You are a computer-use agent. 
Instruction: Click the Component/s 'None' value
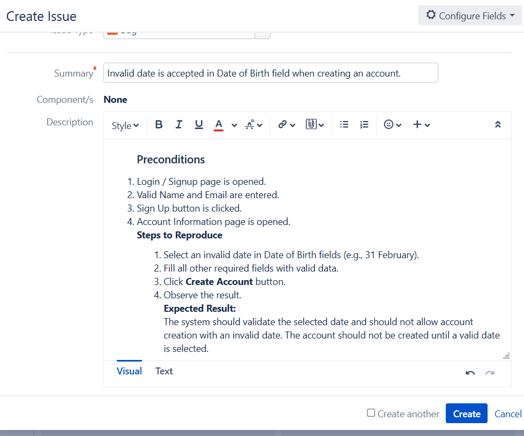tap(115, 100)
